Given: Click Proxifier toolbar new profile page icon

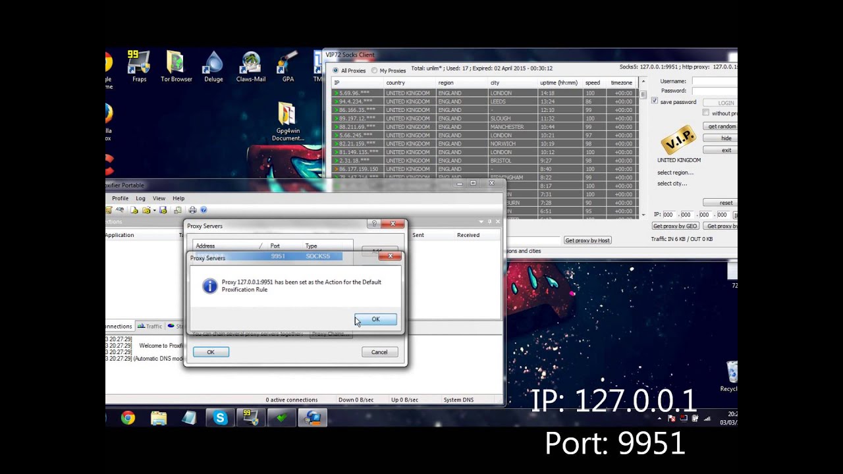Looking at the screenshot, I should (134, 210).
